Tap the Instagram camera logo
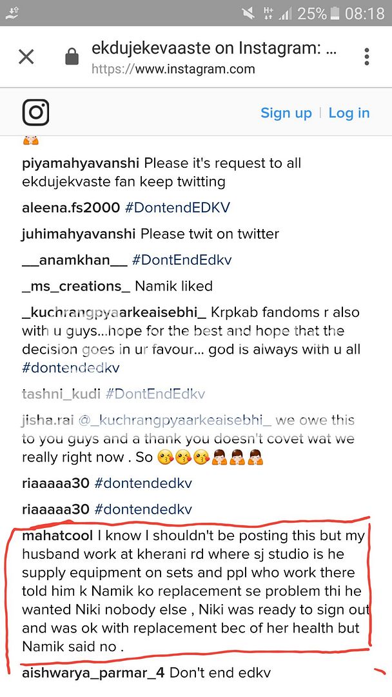The height and width of the screenshot is (697, 392). coord(36,113)
